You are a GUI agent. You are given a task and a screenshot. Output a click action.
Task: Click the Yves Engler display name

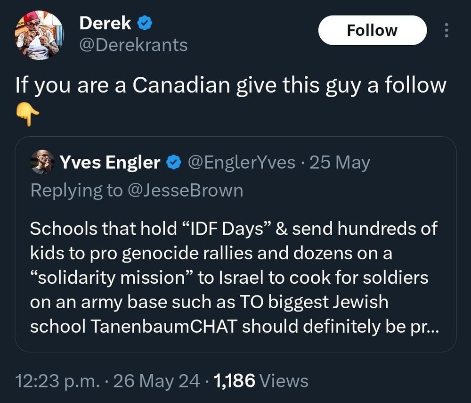(x=110, y=162)
